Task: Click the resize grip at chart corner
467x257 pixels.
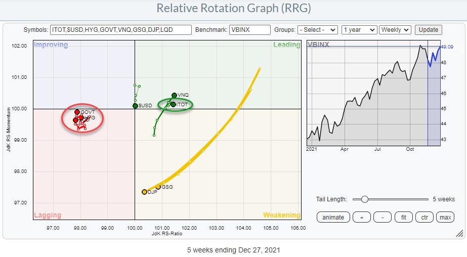Action: pos(459,233)
